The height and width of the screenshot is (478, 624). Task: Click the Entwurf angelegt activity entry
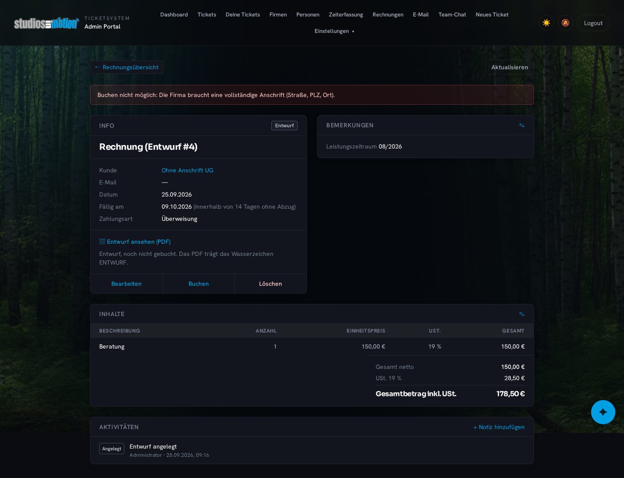pyautogui.click(x=153, y=446)
